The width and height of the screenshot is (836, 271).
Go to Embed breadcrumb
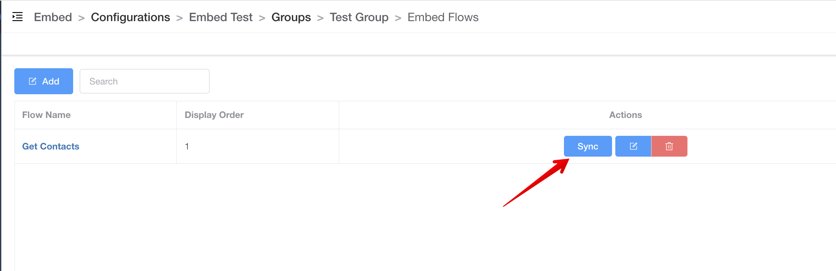pyautogui.click(x=53, y=17)
